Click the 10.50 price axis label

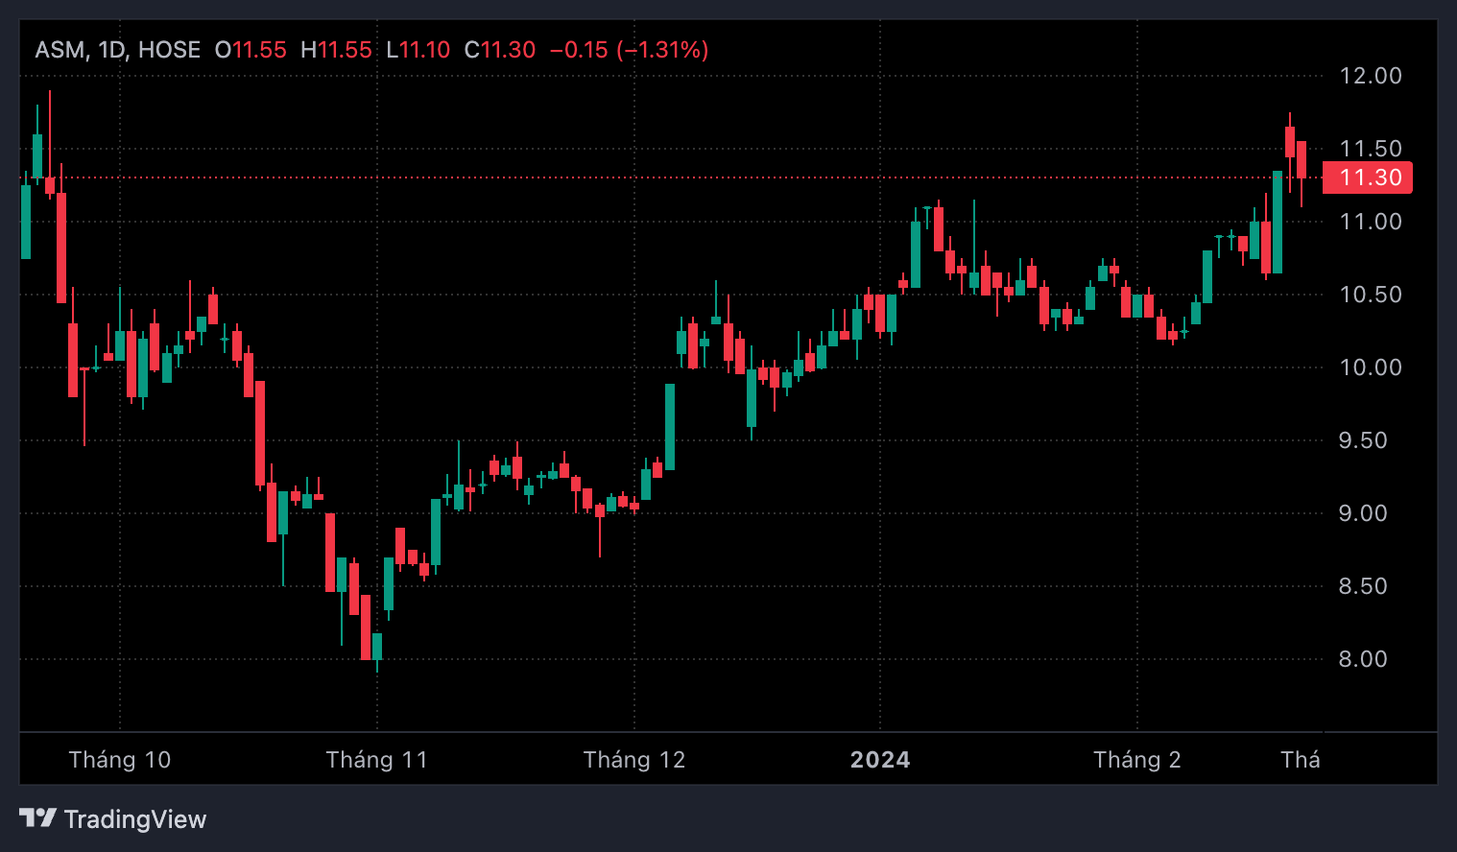pyautogui.click(x=1371, y=295)
